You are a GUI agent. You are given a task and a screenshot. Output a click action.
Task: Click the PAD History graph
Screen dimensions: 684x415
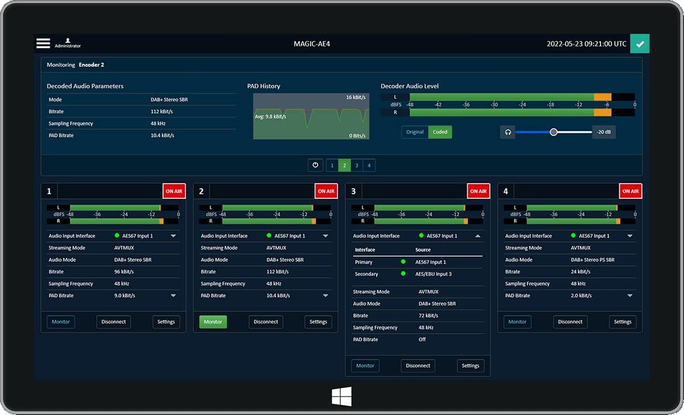(311, 116)
